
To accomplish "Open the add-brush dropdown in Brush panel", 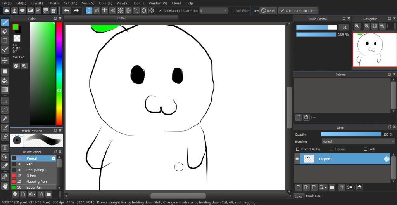I will pos(34,195).
